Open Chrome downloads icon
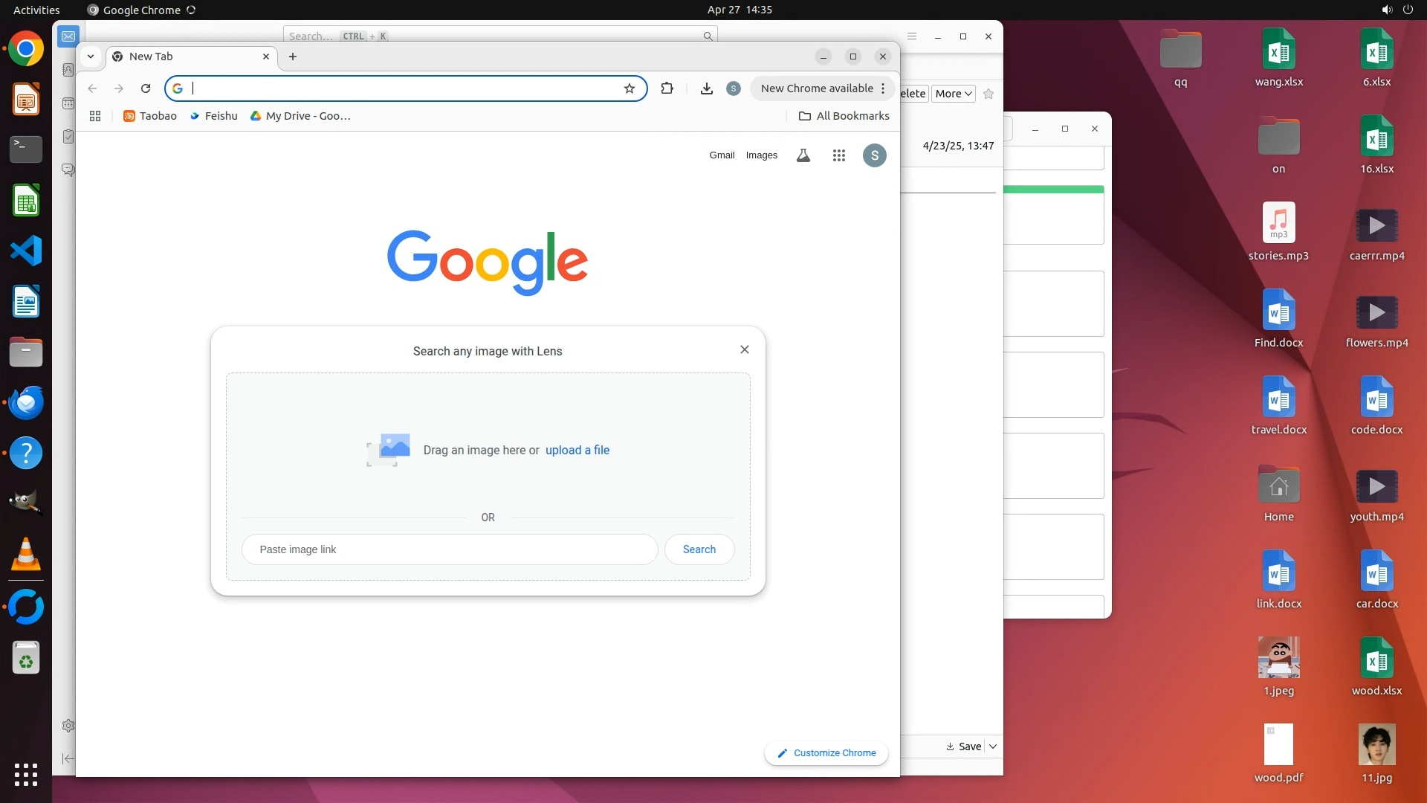This screenshot has height=803, width=1427. tap(706, 88)
